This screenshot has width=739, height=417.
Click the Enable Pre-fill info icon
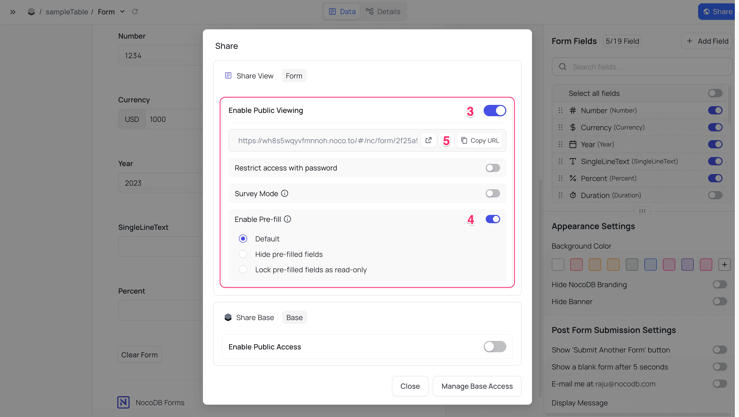pyautogui.click(x=287, y=219)
